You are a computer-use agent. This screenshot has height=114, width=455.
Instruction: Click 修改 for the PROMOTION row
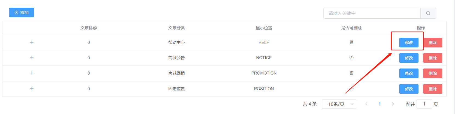point(409,73)
